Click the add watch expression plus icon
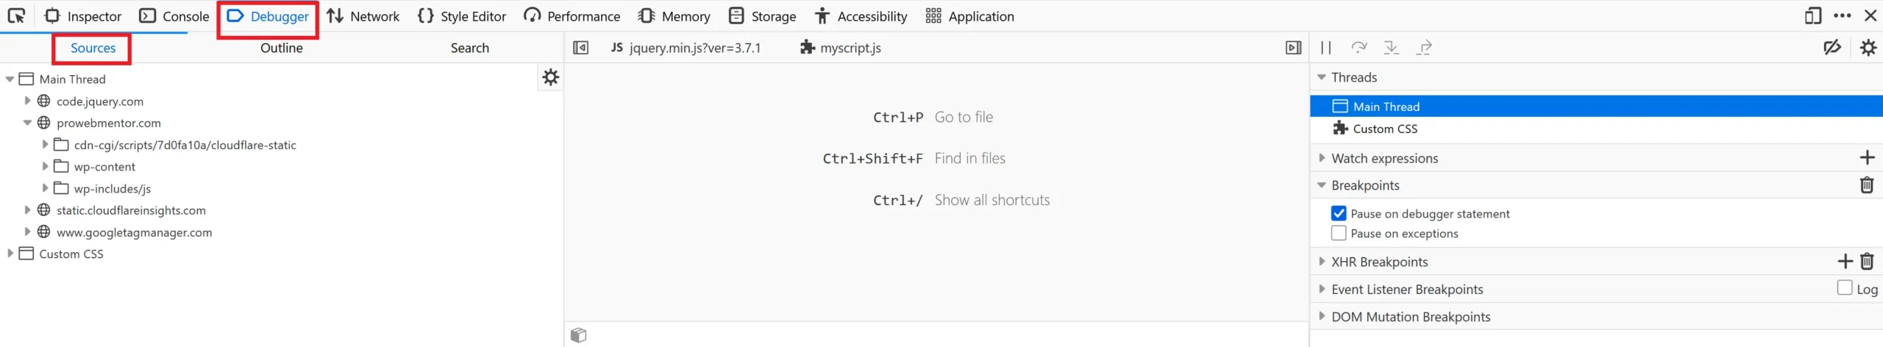The width and height of the screenshot is (1883, 347). pyautogui.click(x=1867, y=157)
